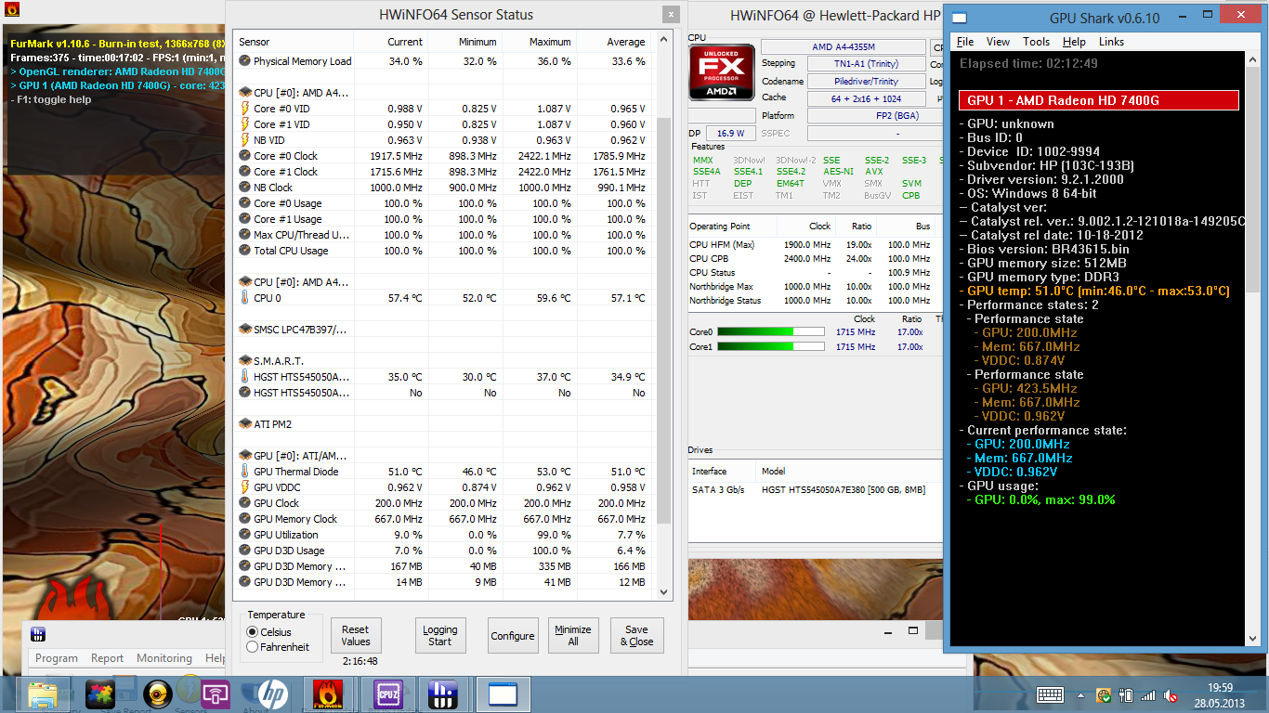Click the SMSC LPC47B397 chip icon
The image size is (1269, 713).
[245, 330]
